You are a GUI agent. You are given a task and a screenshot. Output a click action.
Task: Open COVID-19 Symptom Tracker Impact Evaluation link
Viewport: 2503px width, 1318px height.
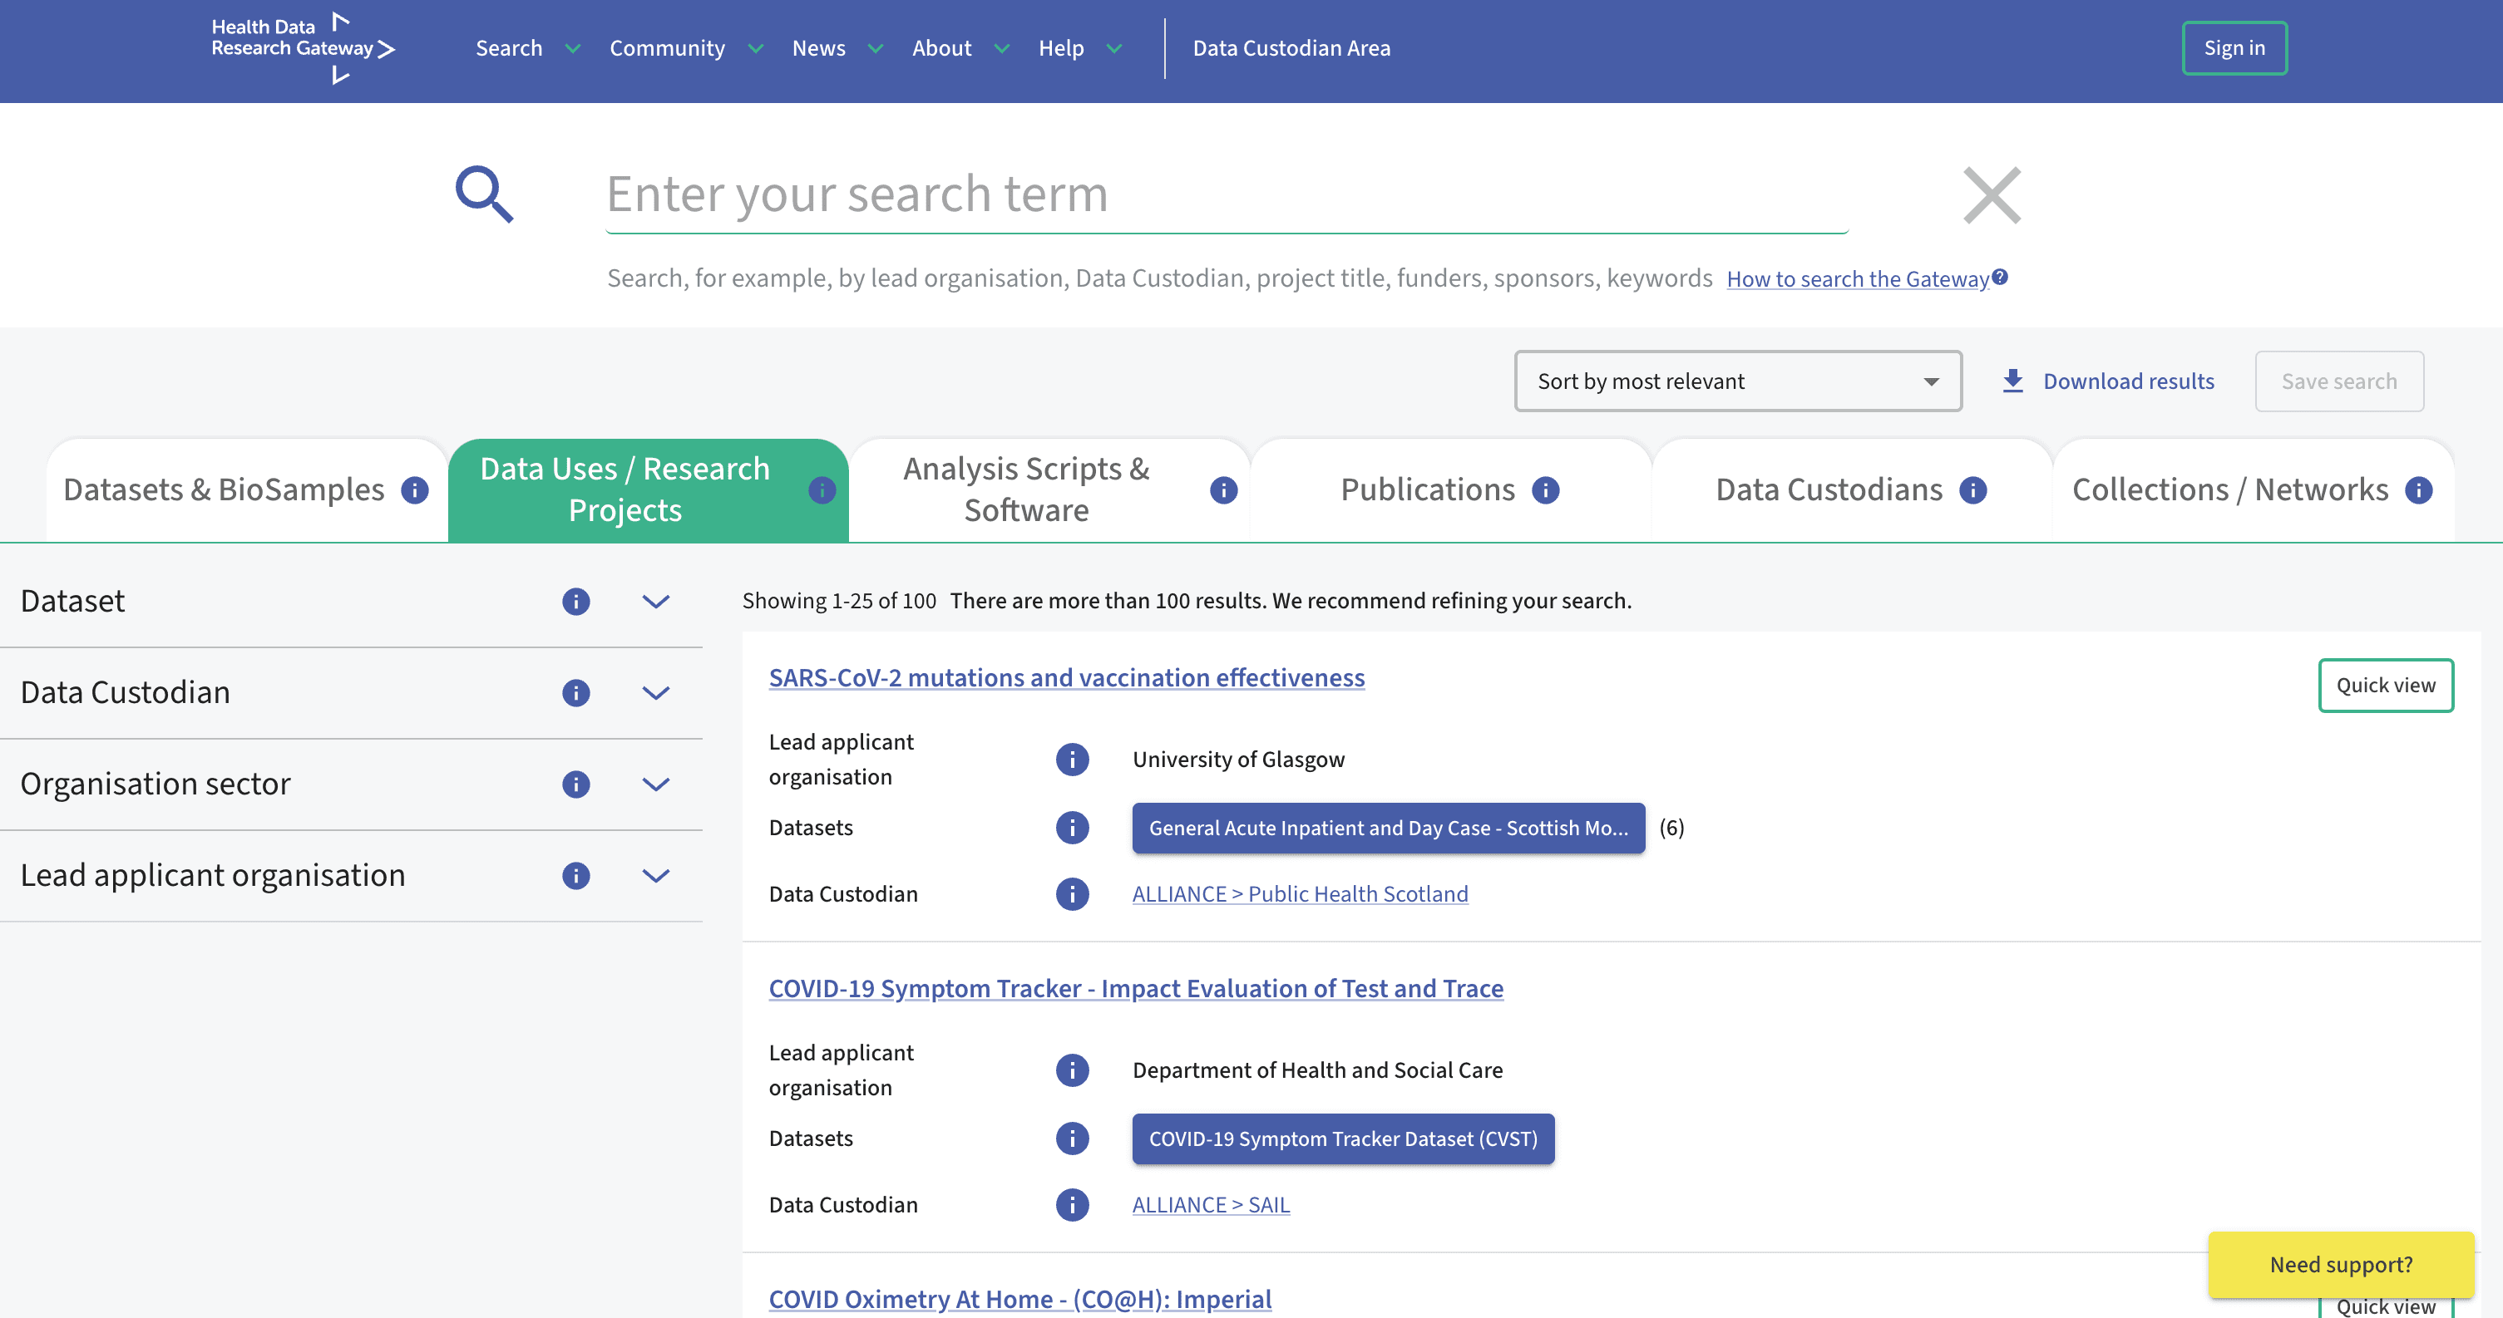(1136, 988)
